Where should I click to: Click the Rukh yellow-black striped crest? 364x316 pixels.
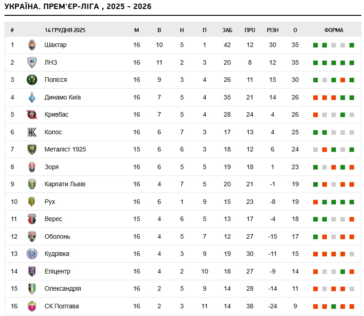click(32, 202)
